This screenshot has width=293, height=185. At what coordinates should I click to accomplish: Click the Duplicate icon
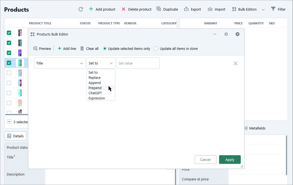pyautogui.click(x=159, y=9)
